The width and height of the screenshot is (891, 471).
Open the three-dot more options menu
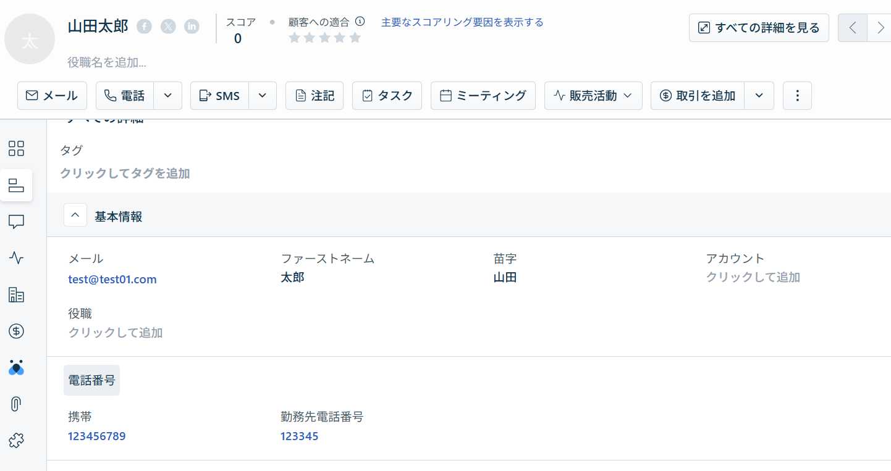pyautogui.click(x=797, y=96)
